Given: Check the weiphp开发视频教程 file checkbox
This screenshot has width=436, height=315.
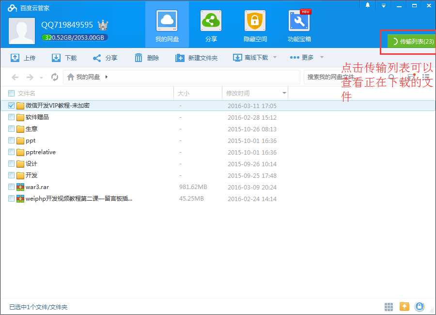Looking at the screenshot, I should (x=12, y=199).
